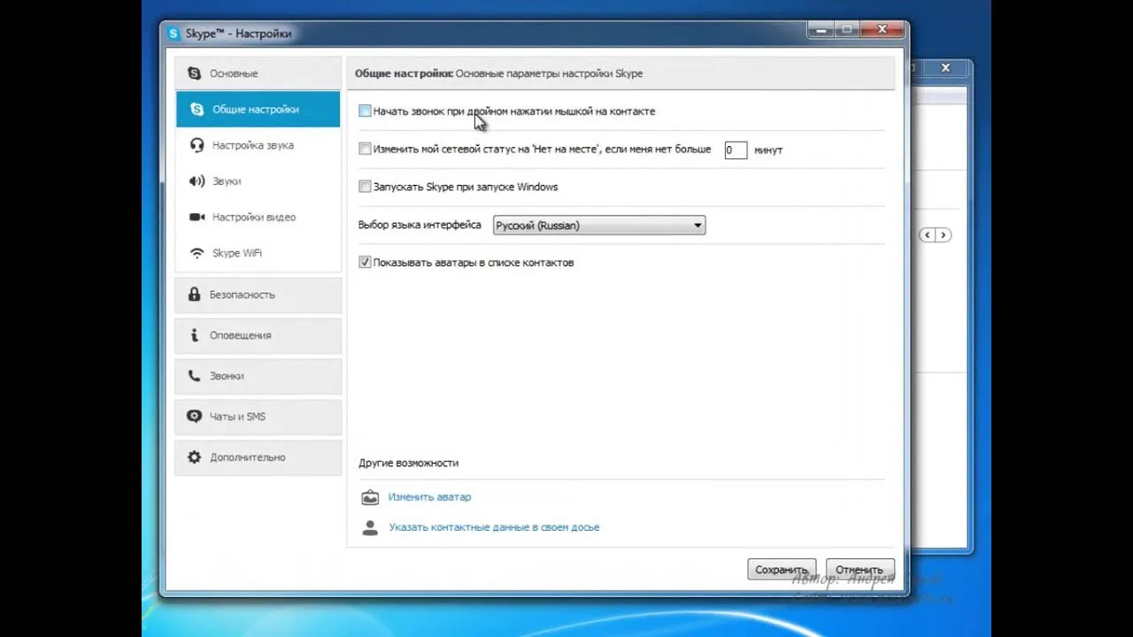
Task: Open the interface language dropdown
Action: point(598,226)
